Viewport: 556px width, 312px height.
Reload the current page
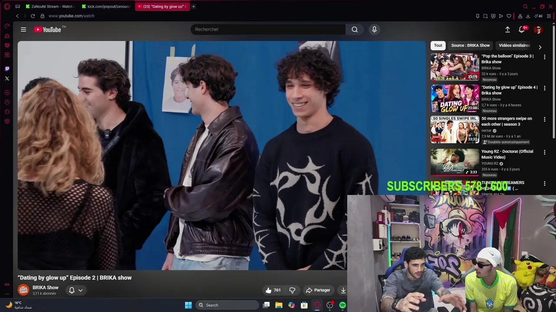[x=33, y=16]
